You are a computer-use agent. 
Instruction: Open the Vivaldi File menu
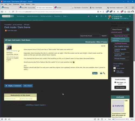point(2,4)
